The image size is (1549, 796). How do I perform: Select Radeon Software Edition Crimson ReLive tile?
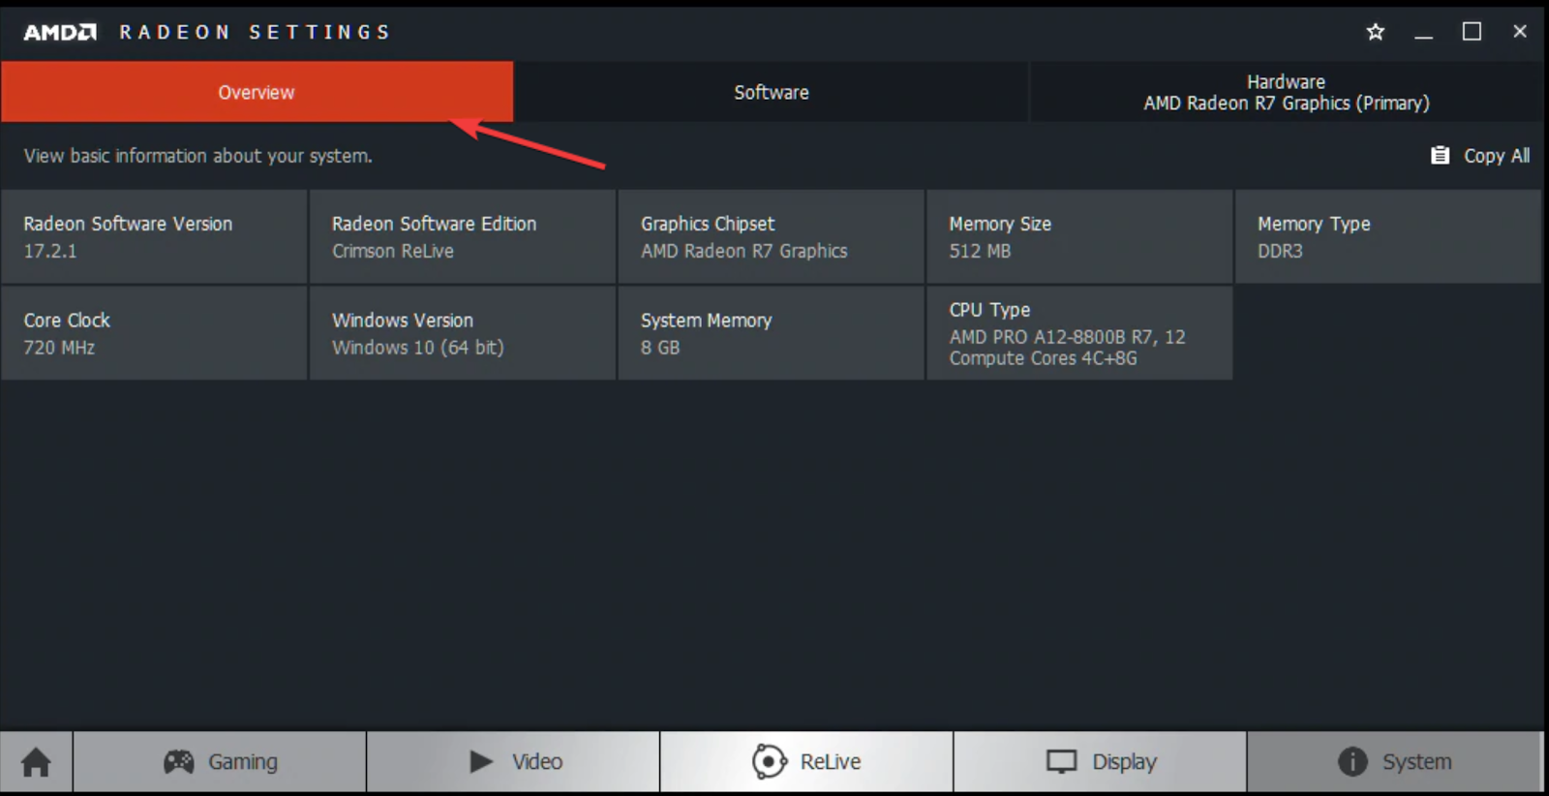463,236
